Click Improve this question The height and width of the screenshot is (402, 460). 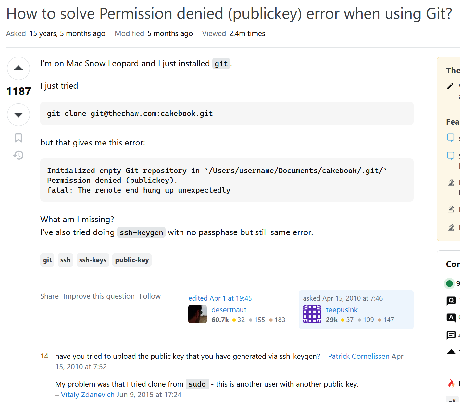point(99,296)
